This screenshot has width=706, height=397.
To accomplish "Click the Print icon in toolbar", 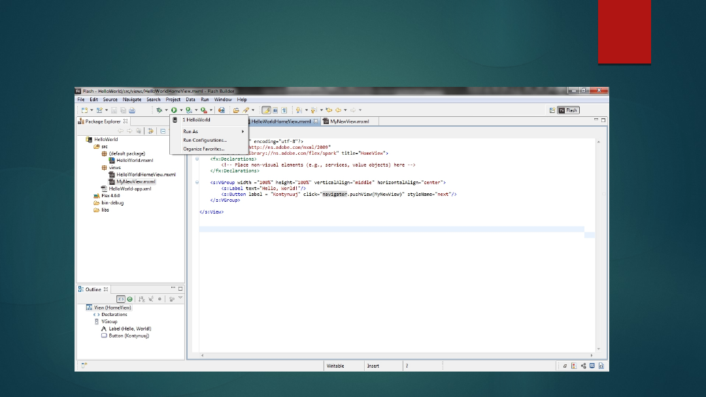I will (x=132, y=110).
